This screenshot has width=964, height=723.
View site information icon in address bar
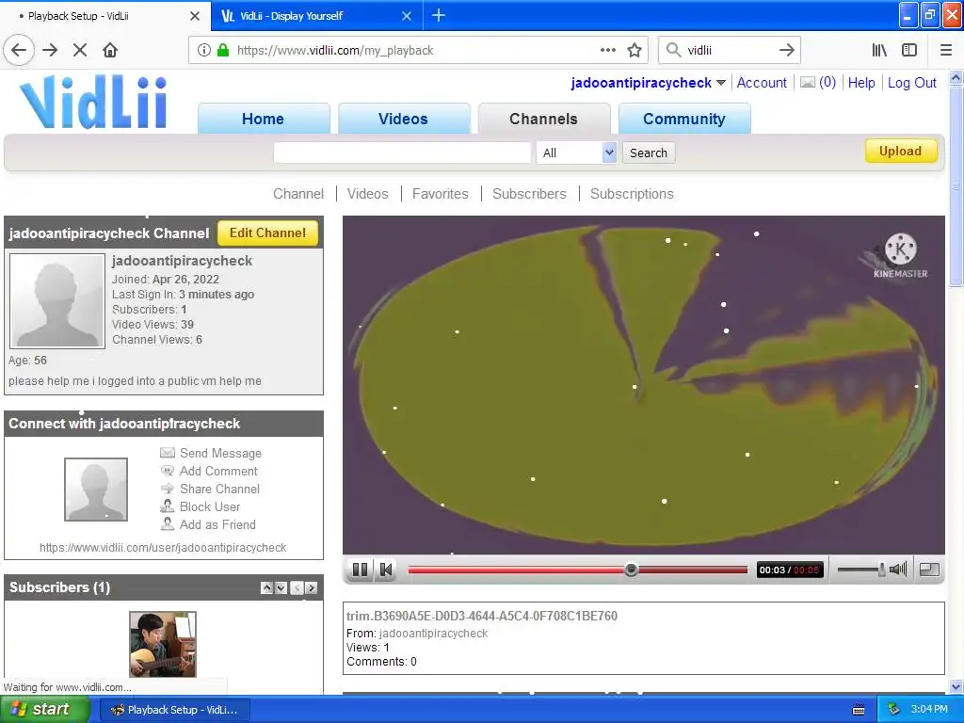pos(204,51)
